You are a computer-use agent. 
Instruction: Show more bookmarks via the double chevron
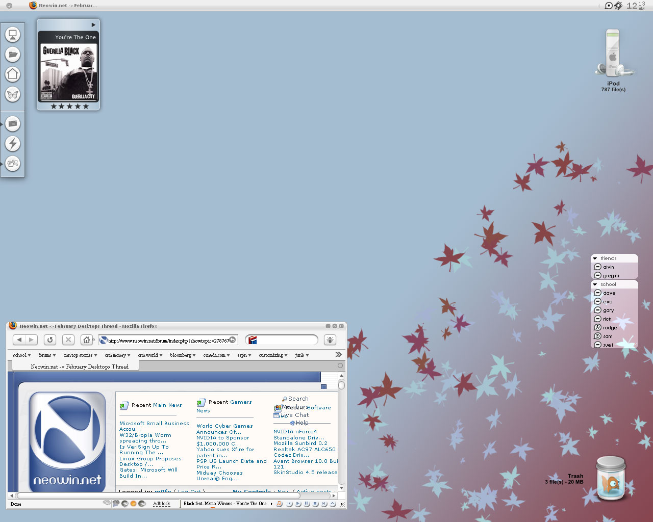pyautogui.click(x=338, y=355)
